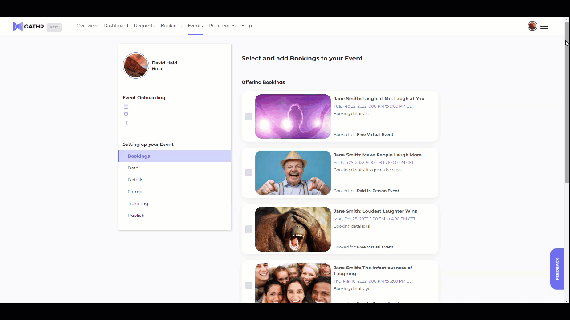Click the calendar icon under Event Onboarding
The width and height of the screenshot is (570, 320).
click(x=126, y=107)
